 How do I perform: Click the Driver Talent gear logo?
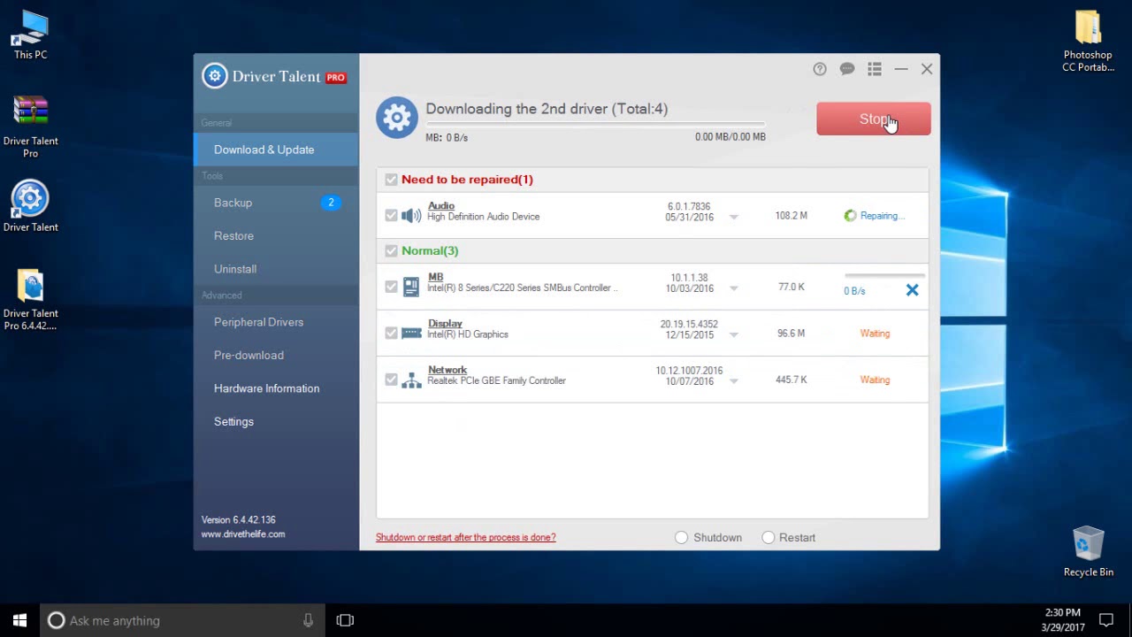click(x=215, y=76)
